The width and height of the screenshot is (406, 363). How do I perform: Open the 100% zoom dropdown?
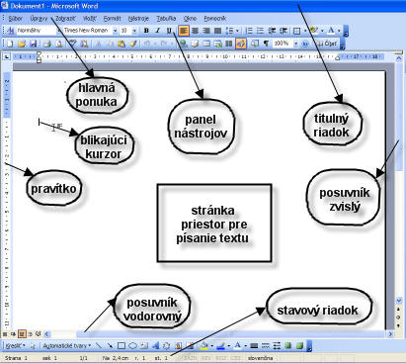295,44
